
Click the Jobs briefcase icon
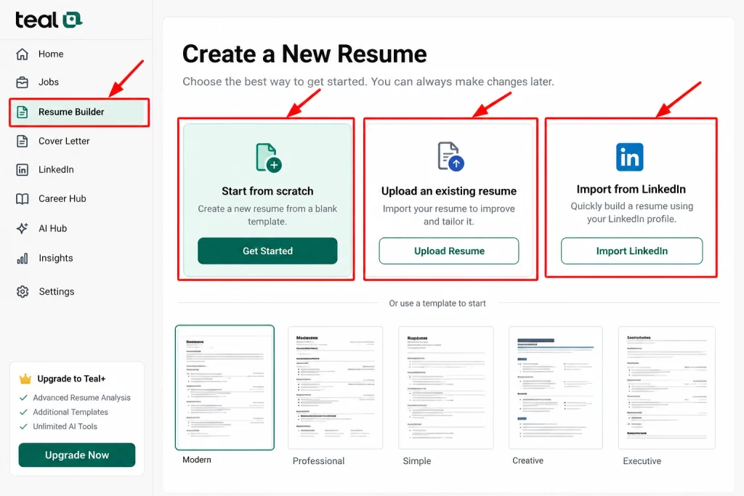(x=23, y=83)
